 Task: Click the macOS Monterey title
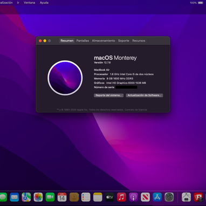pos(115,58)
